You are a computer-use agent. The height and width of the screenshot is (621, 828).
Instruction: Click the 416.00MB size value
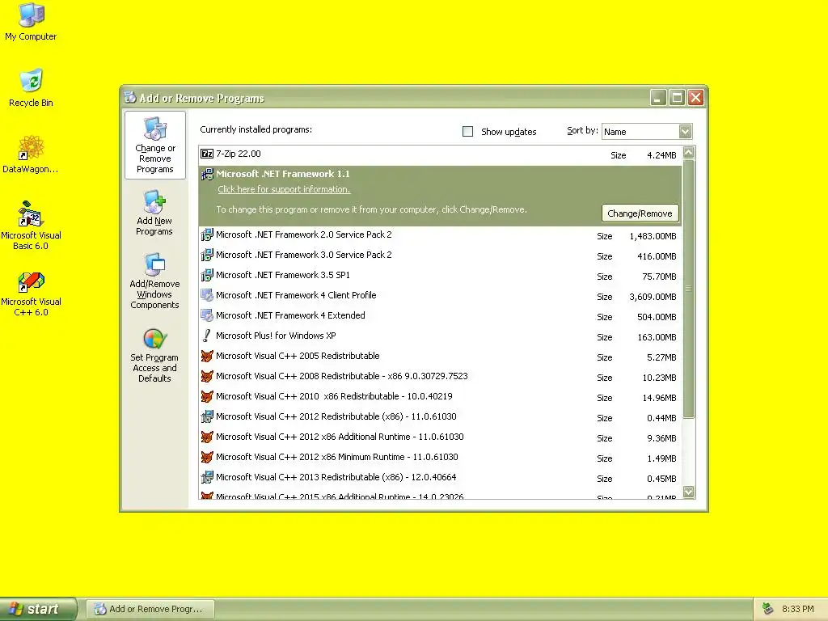coord(657,256)
